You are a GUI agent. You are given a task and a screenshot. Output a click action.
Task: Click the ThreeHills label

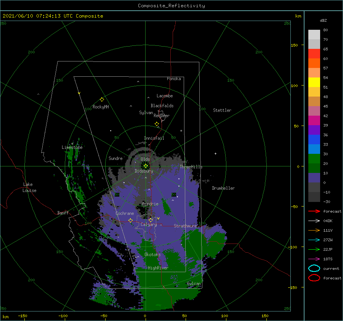tap(191, 167)
